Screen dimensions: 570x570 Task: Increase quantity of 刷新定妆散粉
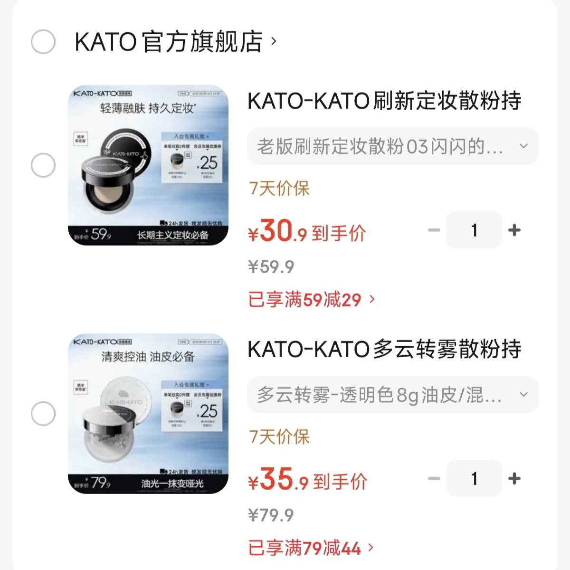coord(514,230)
